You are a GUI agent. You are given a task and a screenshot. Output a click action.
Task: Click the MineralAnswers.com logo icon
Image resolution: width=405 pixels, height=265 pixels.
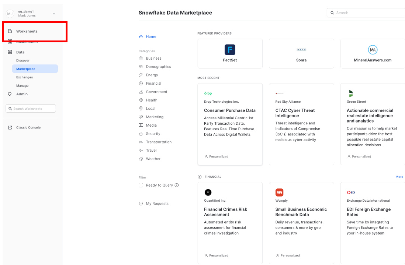(373, 50)
